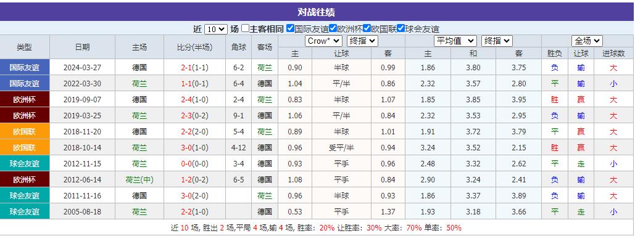Click the corner count 9-1
635x236 pixels.
(x=239, y=116)
